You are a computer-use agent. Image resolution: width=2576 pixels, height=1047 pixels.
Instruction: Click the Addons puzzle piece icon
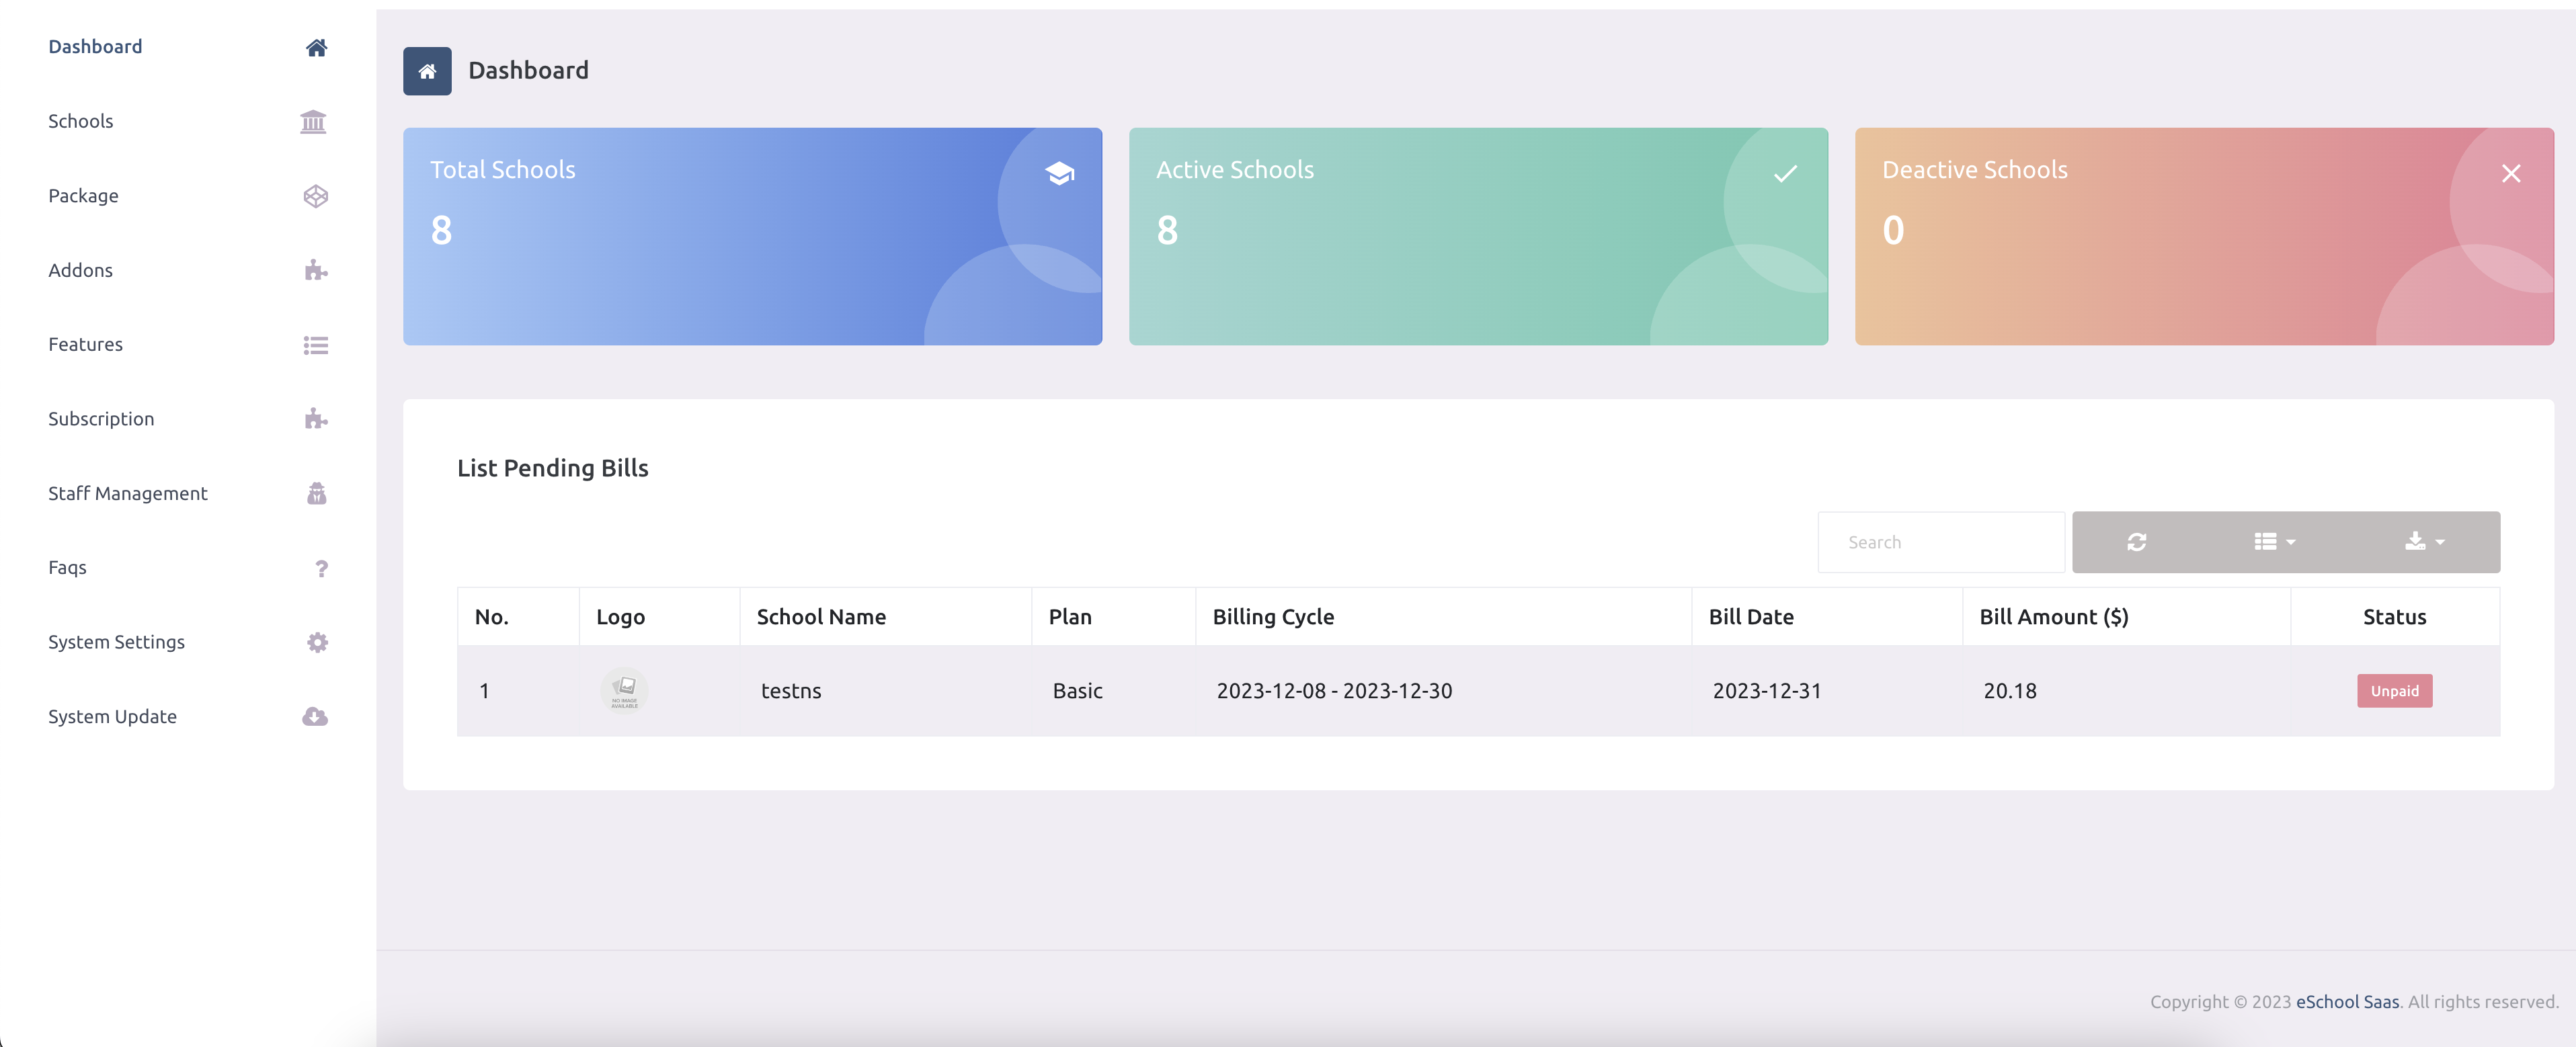[315, 269]
